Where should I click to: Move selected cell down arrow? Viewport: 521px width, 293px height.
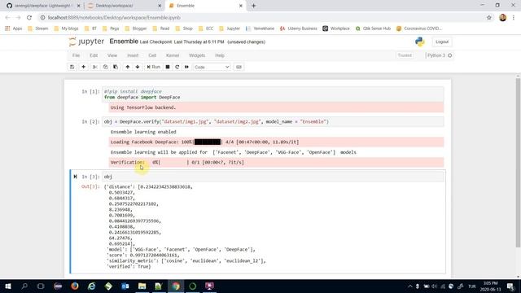pos(138,67)
